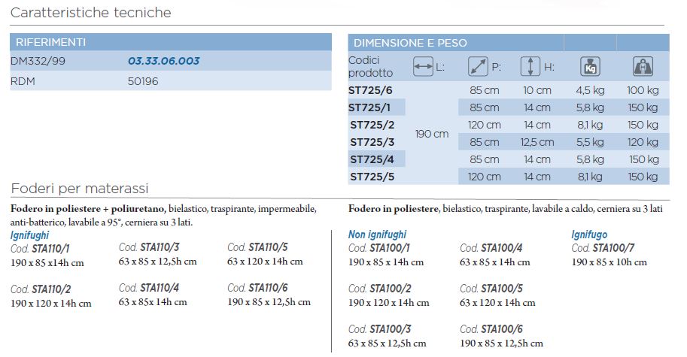The image size is (687, 357).
Task: Click the RDM value 50196
Action: (143, 81)
